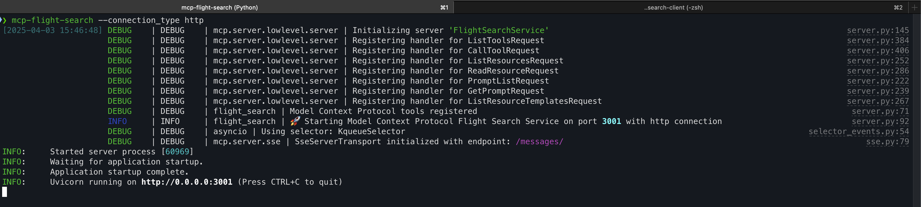Click the /messages/ endpoint path
The image size is (921, 207).
(x=539, y=141)
